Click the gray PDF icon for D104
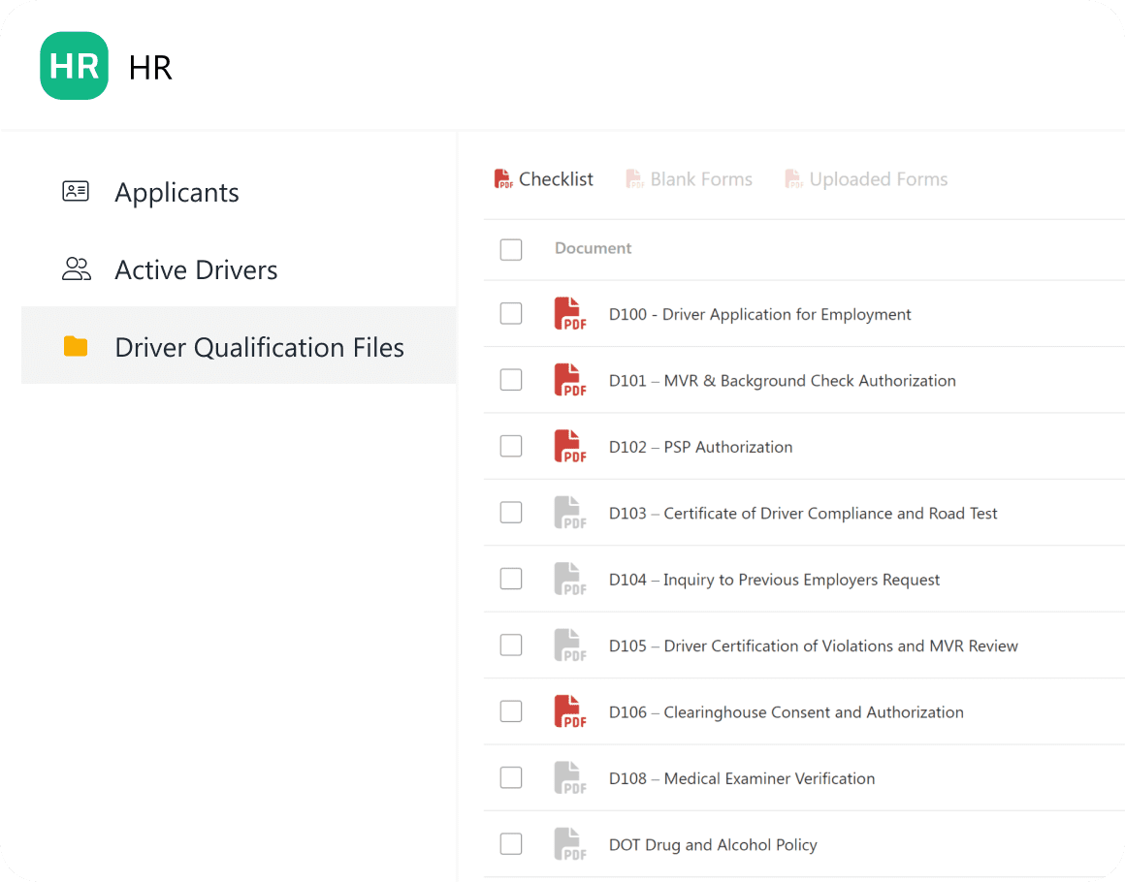 570,579
